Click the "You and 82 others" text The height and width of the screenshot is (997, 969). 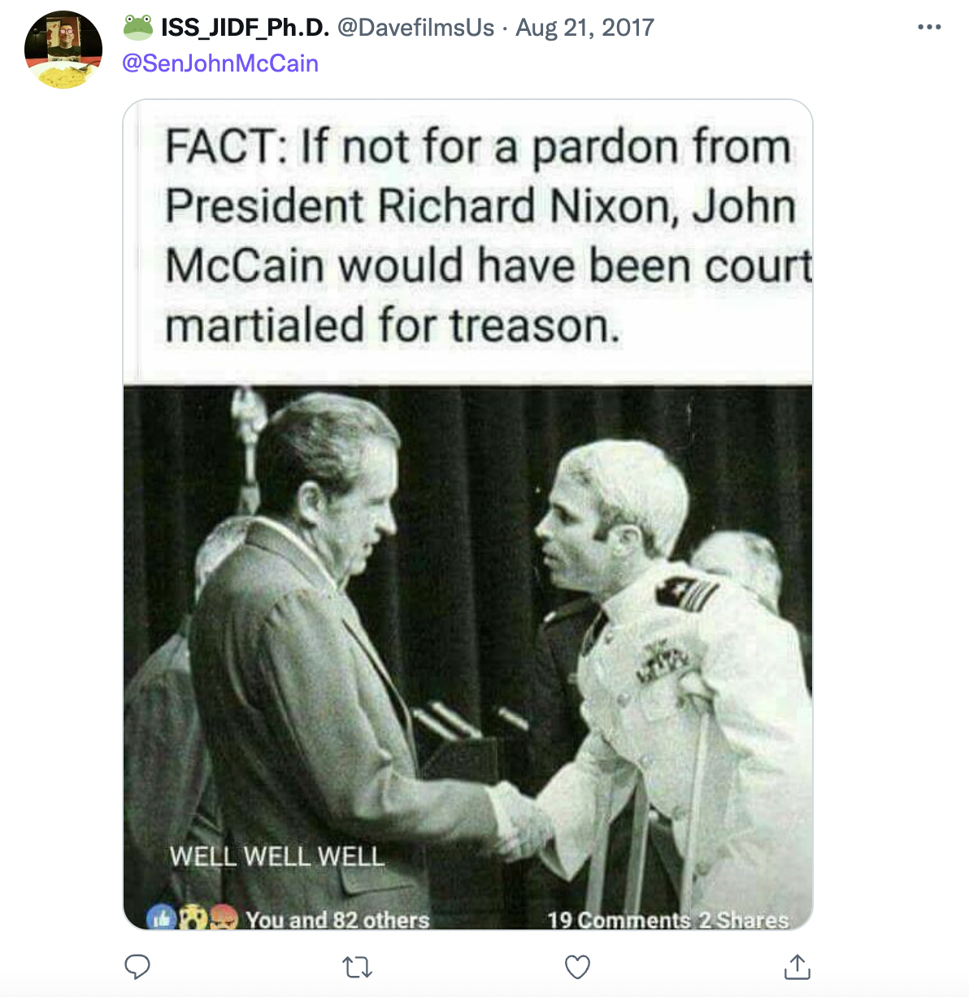click(337, 920)
